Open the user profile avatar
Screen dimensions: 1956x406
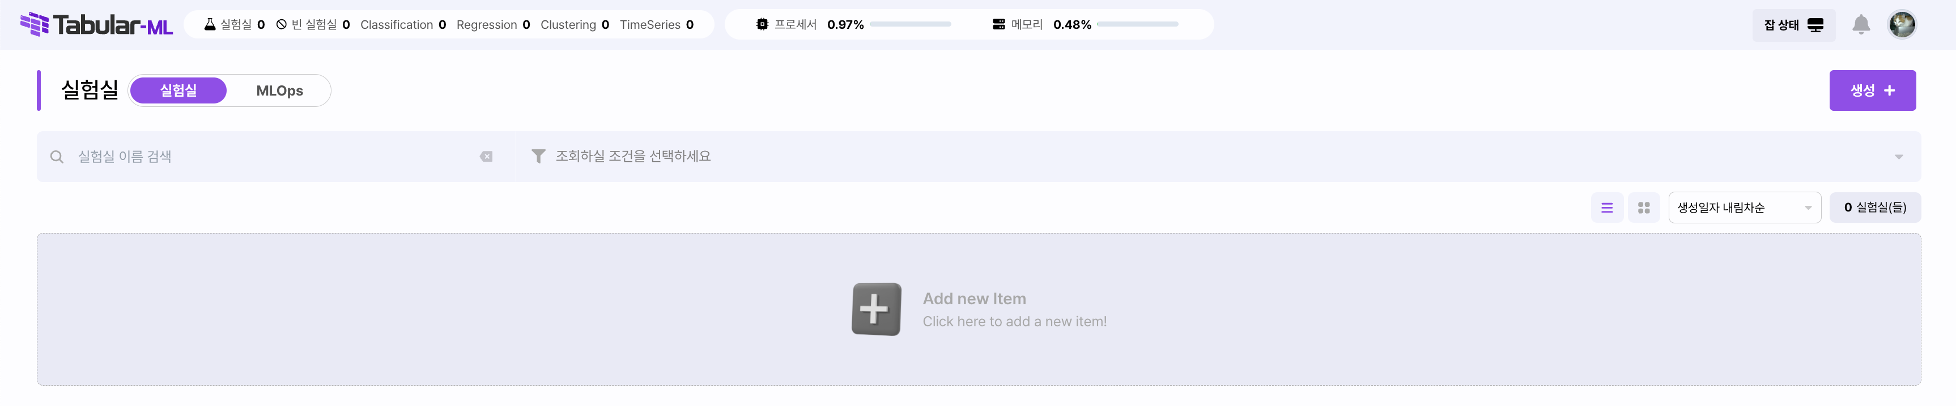[1902, 24]
